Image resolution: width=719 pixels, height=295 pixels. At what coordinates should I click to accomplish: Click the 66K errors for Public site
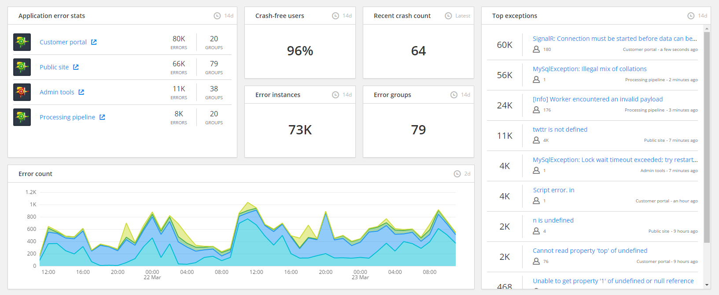[179, 64]
